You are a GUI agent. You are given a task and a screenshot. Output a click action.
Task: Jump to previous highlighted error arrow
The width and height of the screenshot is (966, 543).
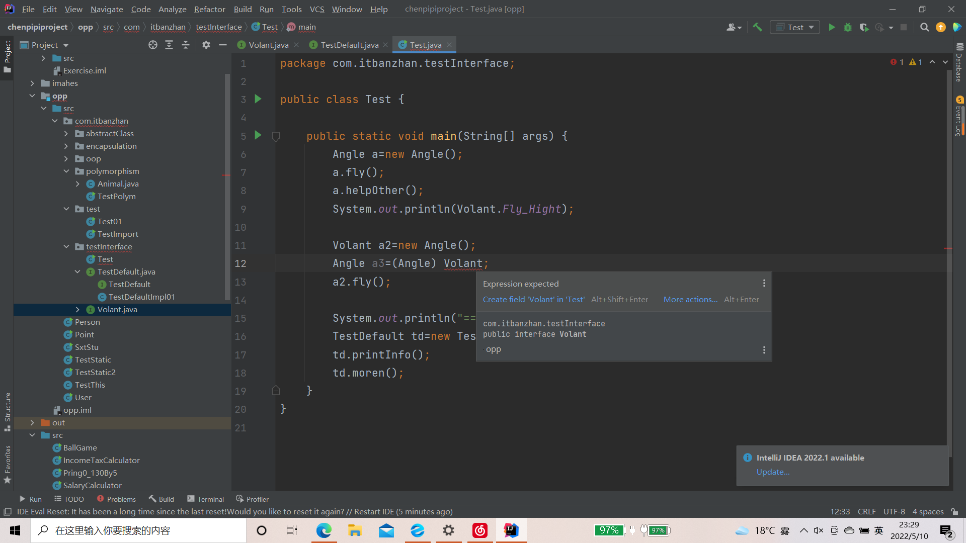pyautogui.click(x=932, y=62)
